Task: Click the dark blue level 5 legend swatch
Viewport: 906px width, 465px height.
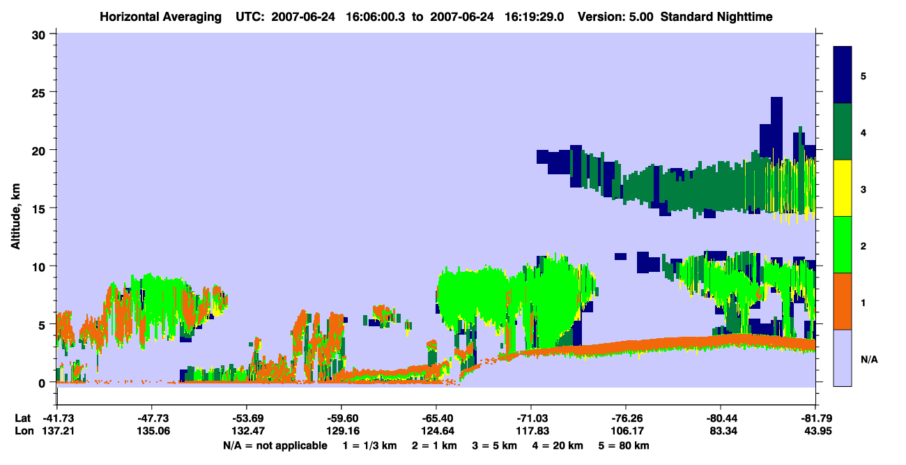Action: 843,75
